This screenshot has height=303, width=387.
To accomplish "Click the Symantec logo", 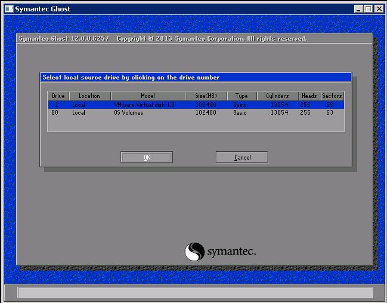I will (x=220, y=252).
